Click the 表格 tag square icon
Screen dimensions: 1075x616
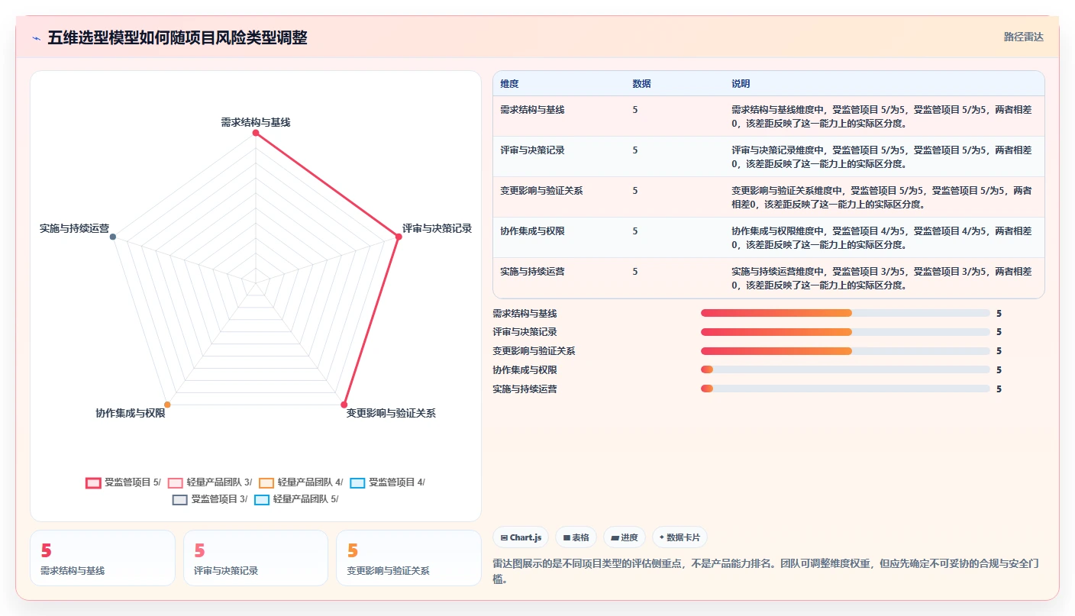point(567,537)
